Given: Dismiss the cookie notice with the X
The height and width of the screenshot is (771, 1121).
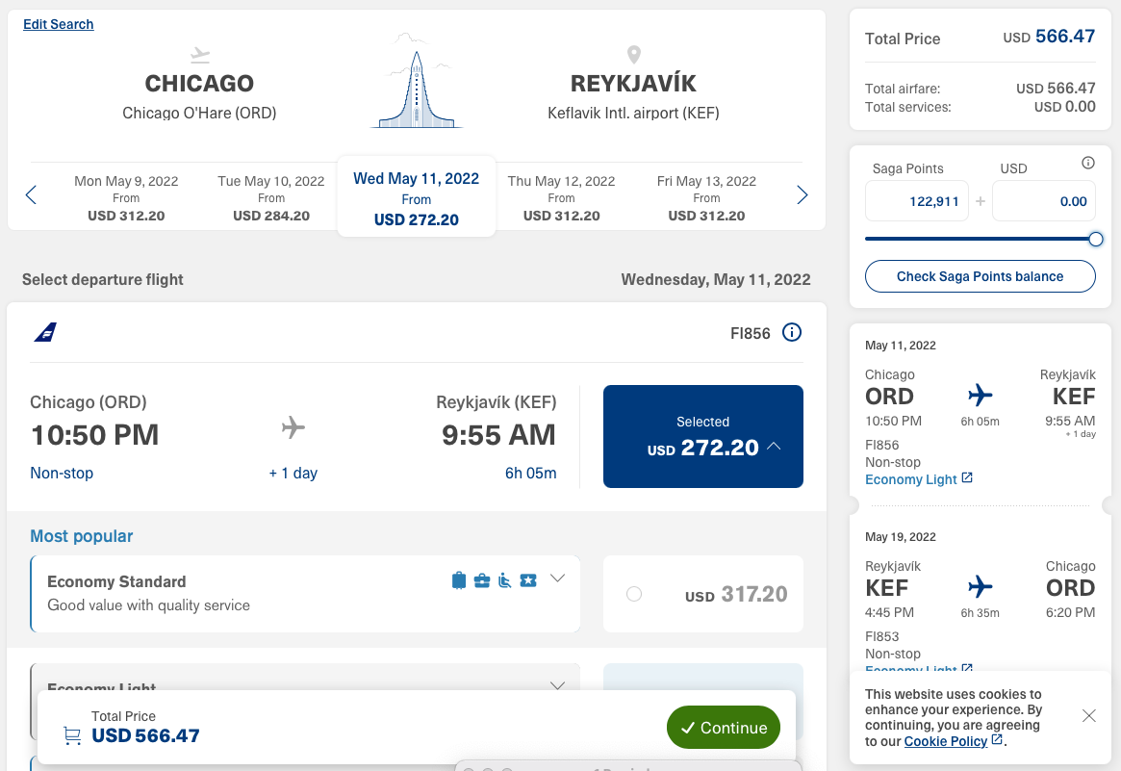Looking at the screenshot, I should 1088,716.
